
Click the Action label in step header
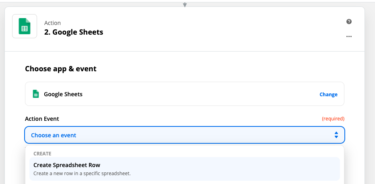(52, 23)
